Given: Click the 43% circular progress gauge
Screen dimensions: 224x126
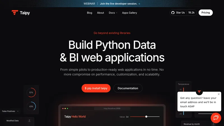Looking at the screenshot, I should (31, 106).
